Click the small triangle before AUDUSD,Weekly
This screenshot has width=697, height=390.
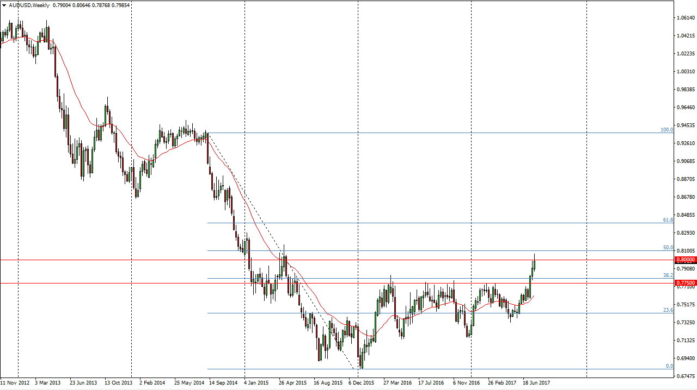(x=4, y=5)
